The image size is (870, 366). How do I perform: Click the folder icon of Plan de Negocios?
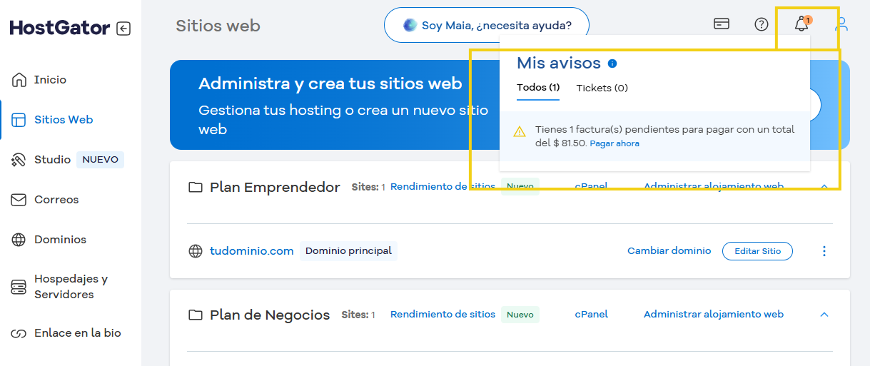(196, 315)
